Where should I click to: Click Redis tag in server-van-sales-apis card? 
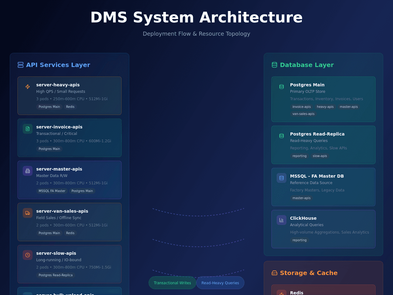click(70, 233)
